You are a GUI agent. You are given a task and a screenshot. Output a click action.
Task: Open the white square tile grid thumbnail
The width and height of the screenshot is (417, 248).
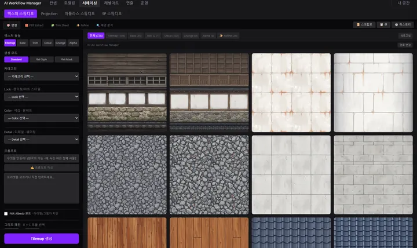291,175
